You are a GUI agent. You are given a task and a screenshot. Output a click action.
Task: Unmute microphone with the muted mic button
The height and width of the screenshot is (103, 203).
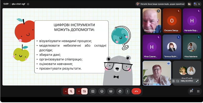[71, 91]
